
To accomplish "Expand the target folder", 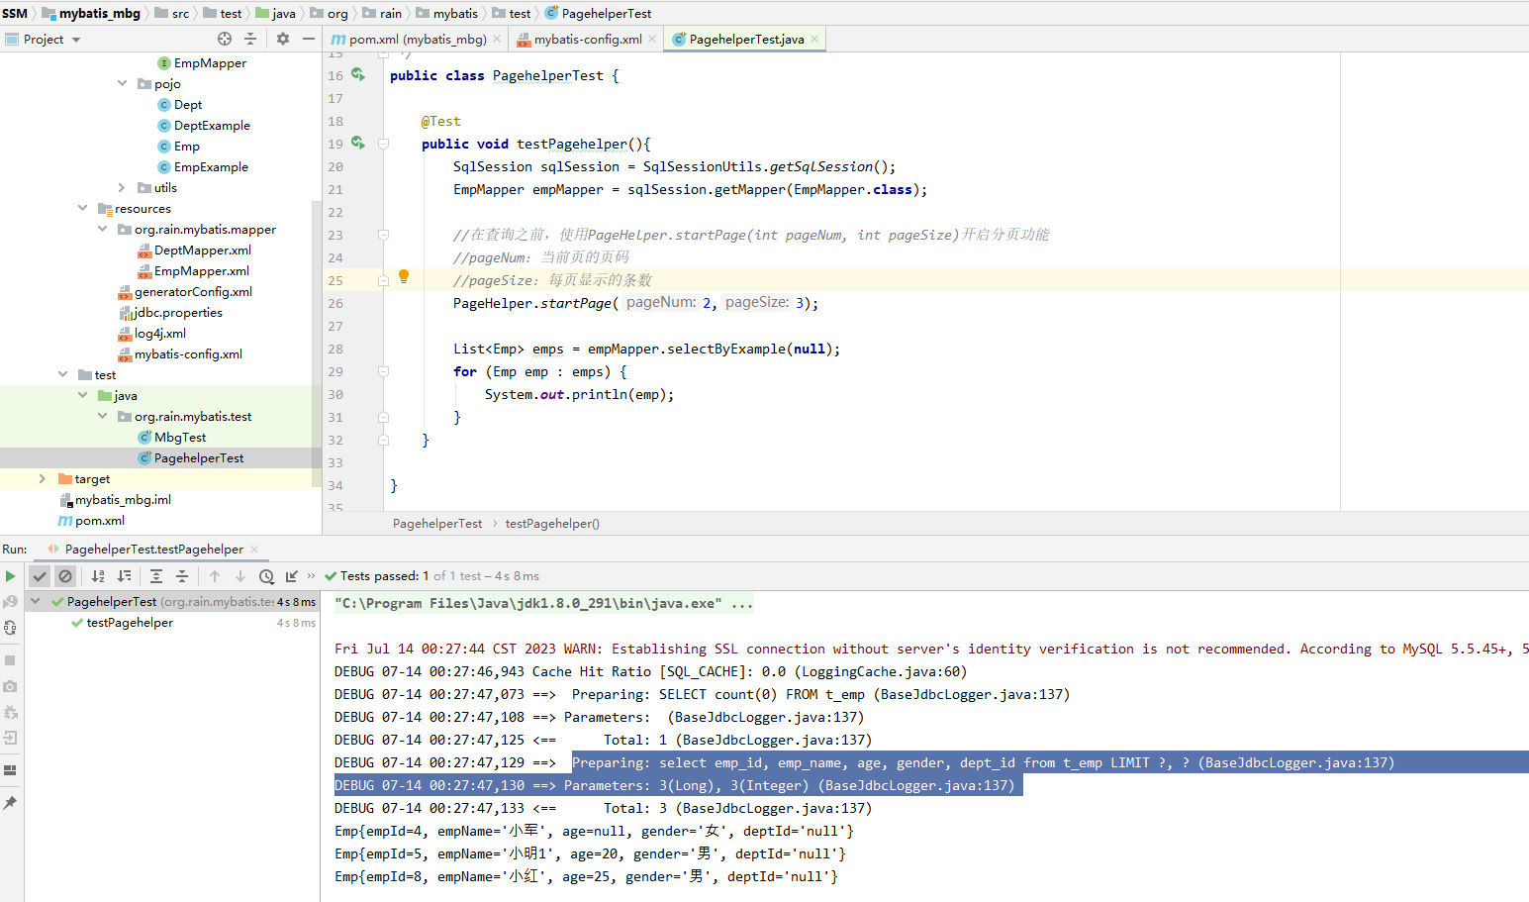I will click(x=43, y=478).
